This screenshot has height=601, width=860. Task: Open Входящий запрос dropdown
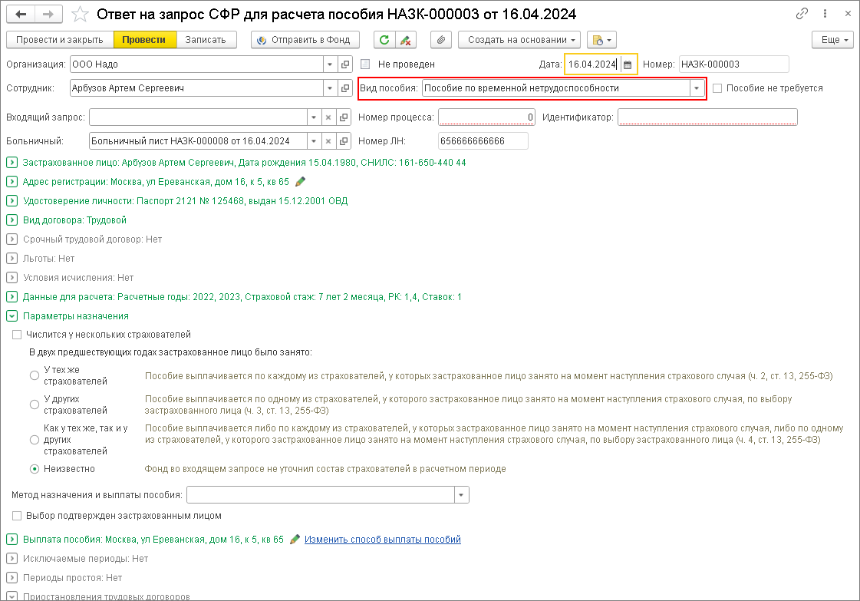tap(313, 117)
